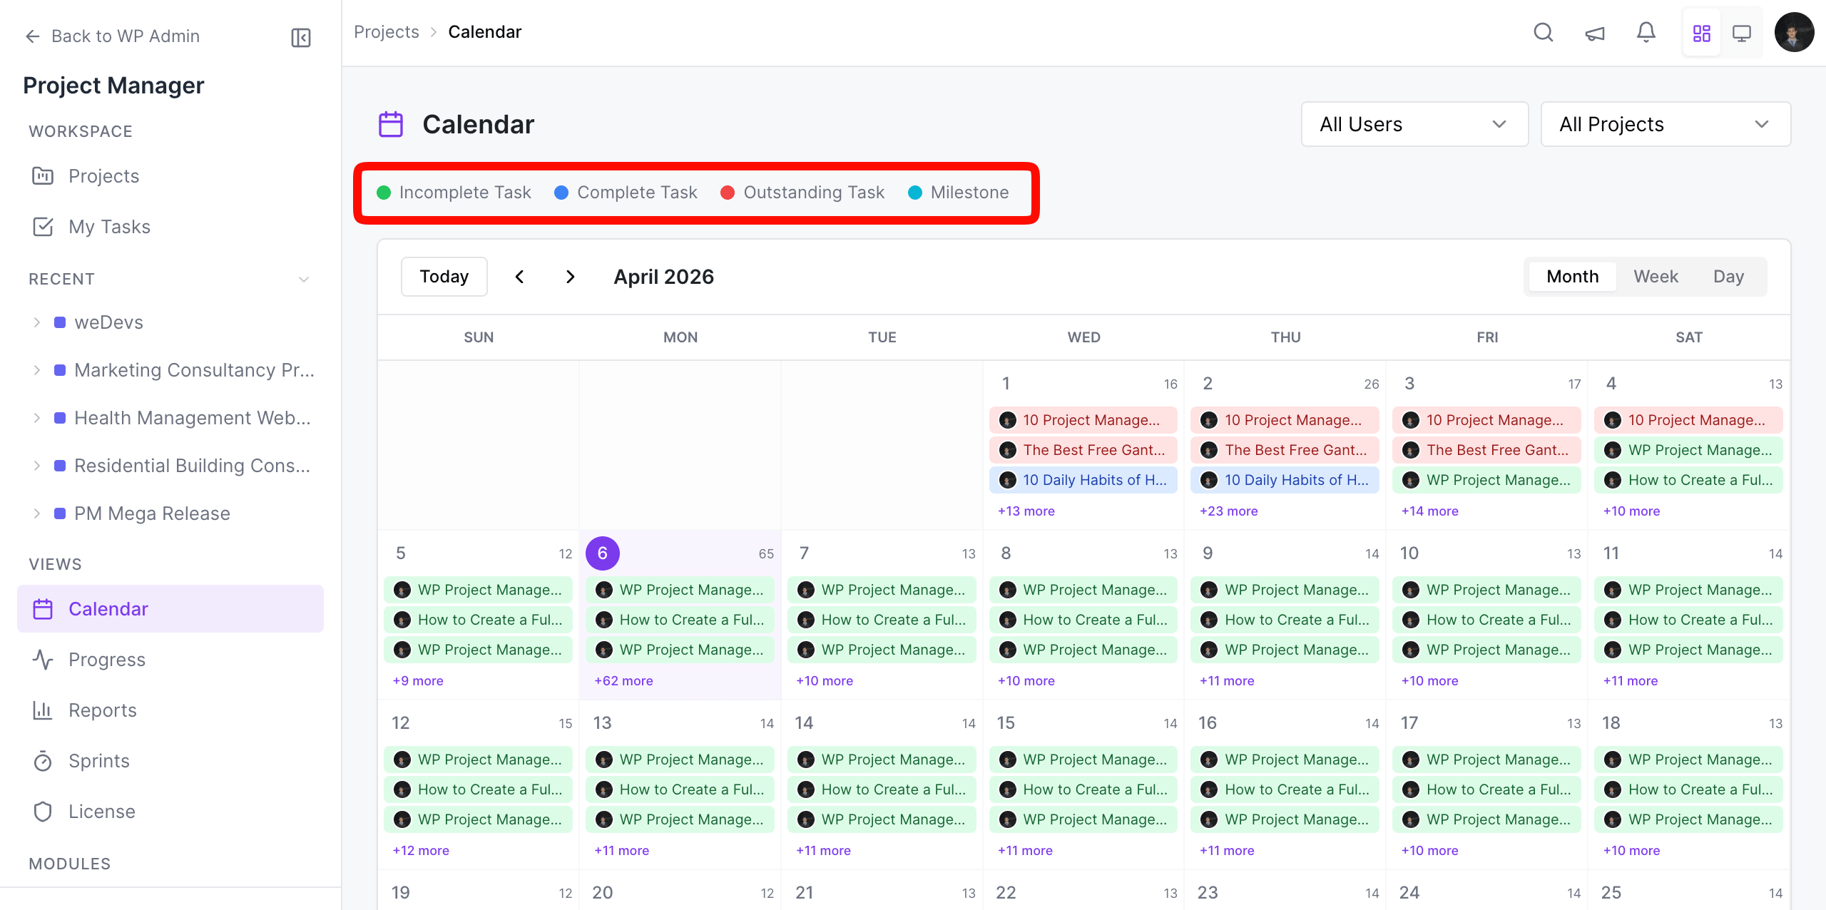Click the red Outstanding Task legend dot
The height and width of the screenshot is (910, 1826).
[728, 193]
